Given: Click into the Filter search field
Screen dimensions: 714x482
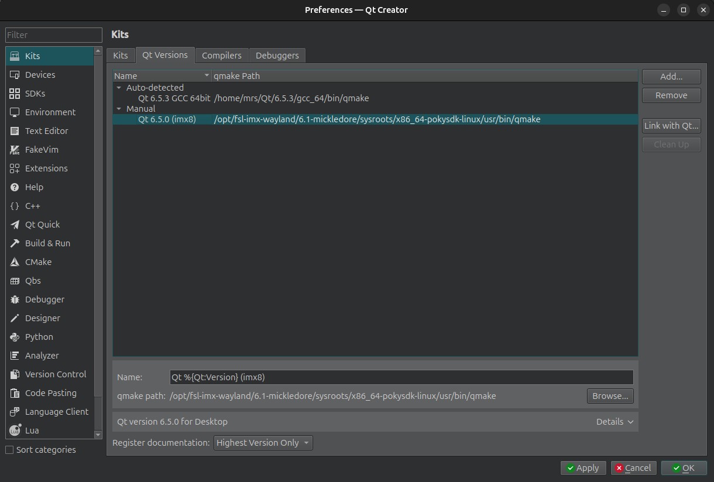Looking at the screenshot, I should [54, 35].
